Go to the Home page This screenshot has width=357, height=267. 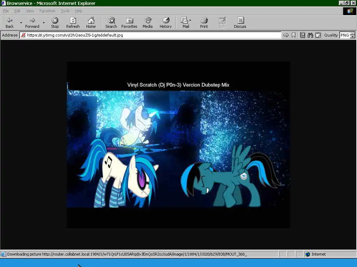91,23
